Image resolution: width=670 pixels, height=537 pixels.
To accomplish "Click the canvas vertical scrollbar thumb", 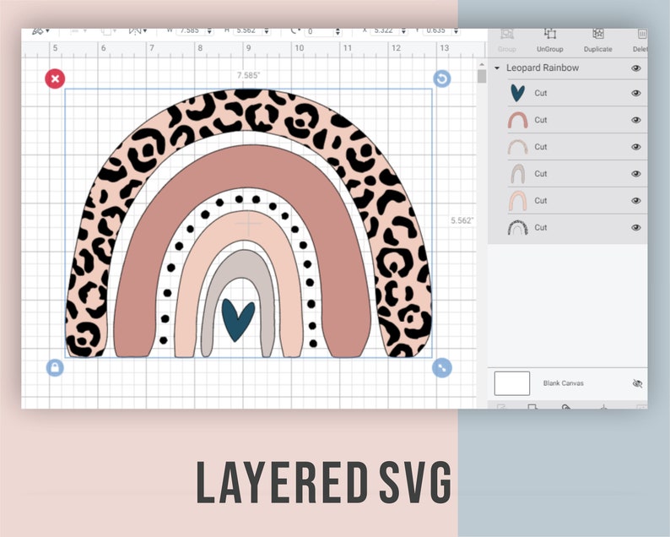I will pyautogui.click(x=482, y=76).
